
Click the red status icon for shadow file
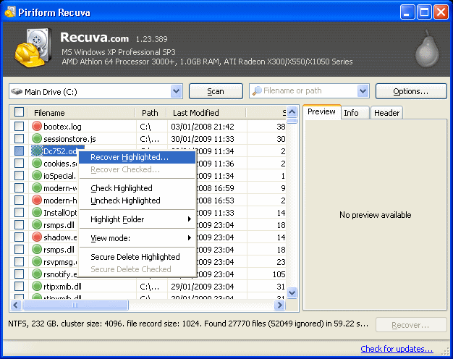pos(37,237)
